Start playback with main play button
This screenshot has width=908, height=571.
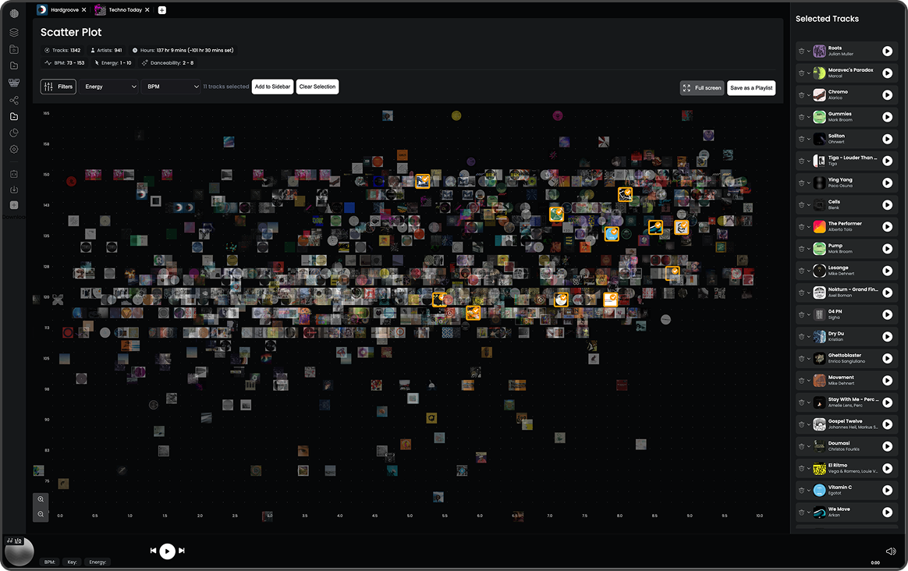(168, 551)
